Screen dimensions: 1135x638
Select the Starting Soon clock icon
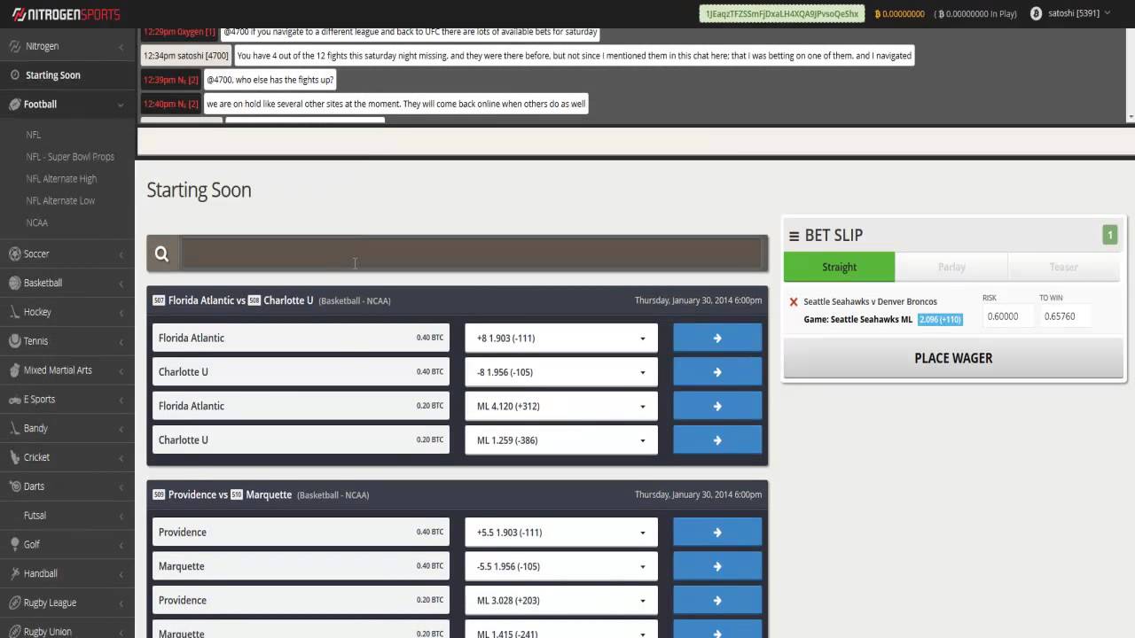14,75
